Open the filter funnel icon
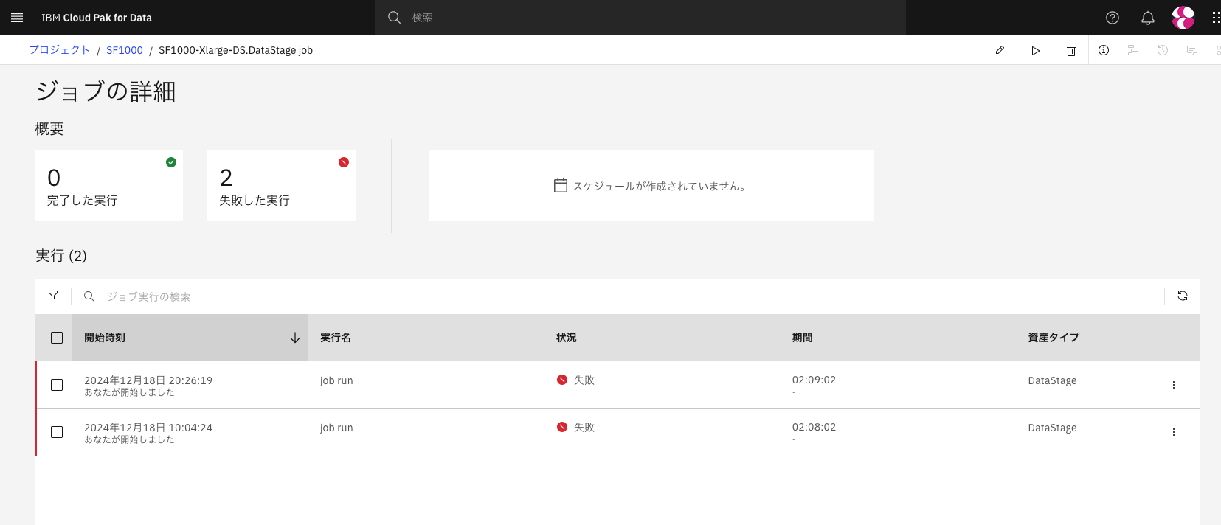Screen dimensions: 1221x525 (x=53, y=295)
